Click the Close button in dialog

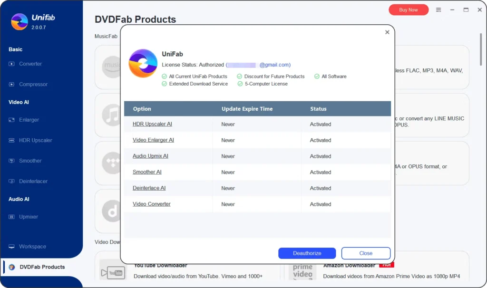[366, 253]
